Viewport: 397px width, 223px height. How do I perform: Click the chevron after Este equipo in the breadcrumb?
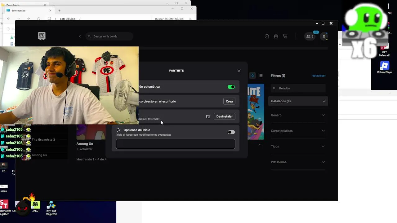(80, 19)
